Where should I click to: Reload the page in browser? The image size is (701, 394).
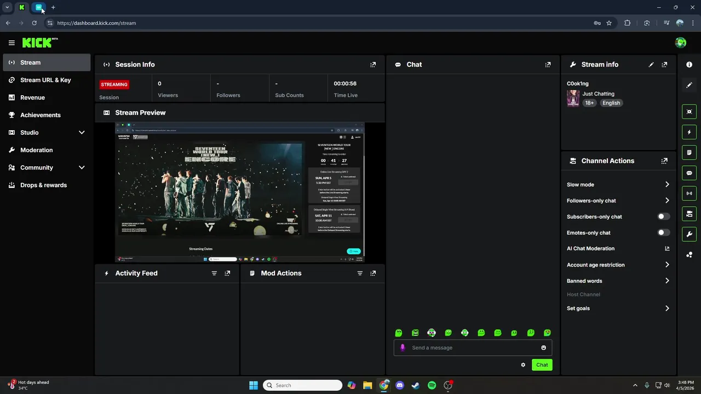[34, 23]
